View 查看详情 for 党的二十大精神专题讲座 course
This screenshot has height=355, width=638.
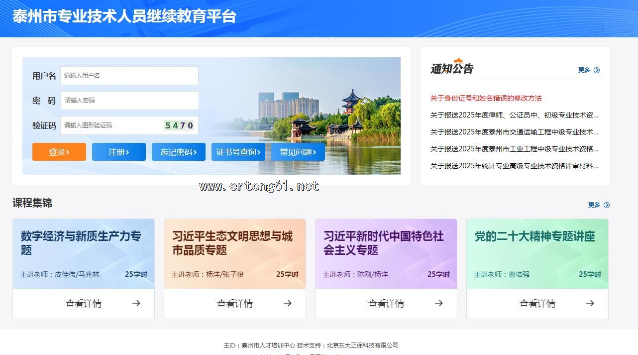coord(537,303)
